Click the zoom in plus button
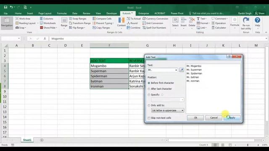Screen dimensions: 269x151 click(x=258, y=145)
